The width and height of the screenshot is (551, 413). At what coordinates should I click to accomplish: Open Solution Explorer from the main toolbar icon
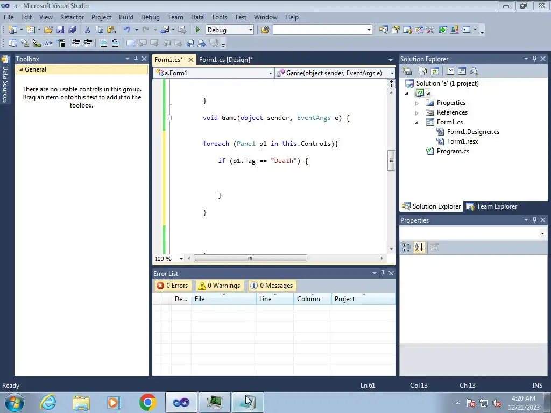pyautogui.click(x=383, y=30)
